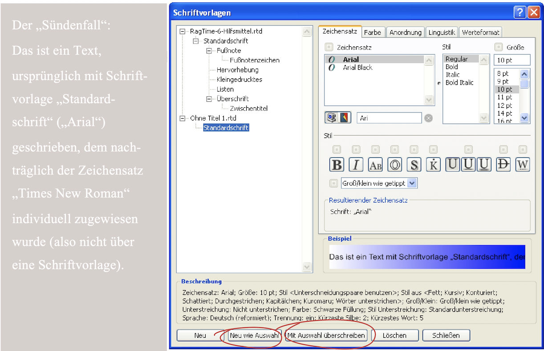Enable the Zeichensatz checkbox

point(329,47)
